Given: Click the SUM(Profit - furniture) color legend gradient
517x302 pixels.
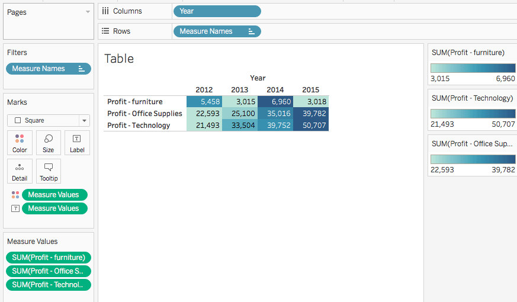Looking at the screenshot, I should point(473,67).
